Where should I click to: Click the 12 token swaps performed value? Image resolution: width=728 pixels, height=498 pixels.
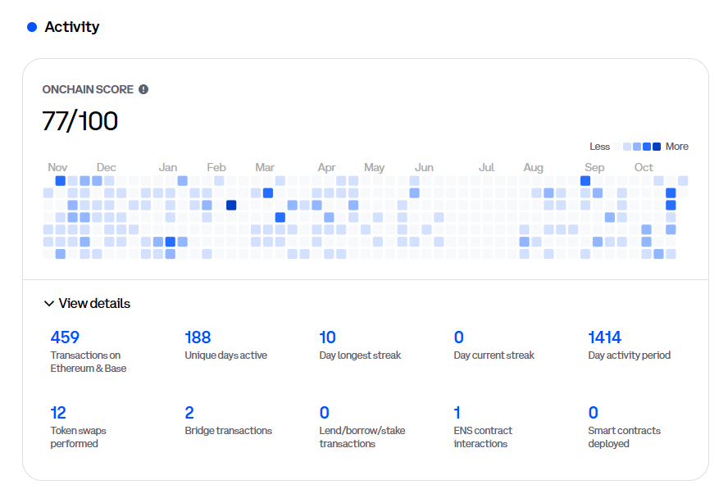tap(58, 412)
